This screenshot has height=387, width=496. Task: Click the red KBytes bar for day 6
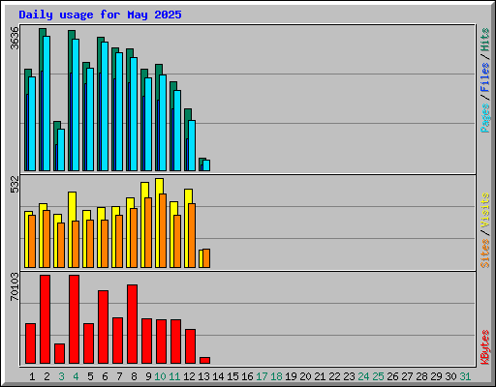(x=103, y=327)
